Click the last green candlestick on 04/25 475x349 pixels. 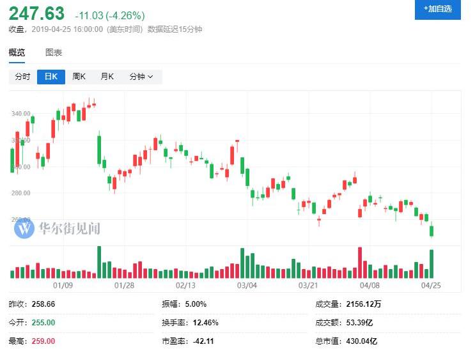tap(432, 230)
